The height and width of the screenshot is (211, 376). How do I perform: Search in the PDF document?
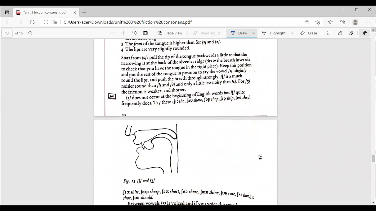point(30,33)
